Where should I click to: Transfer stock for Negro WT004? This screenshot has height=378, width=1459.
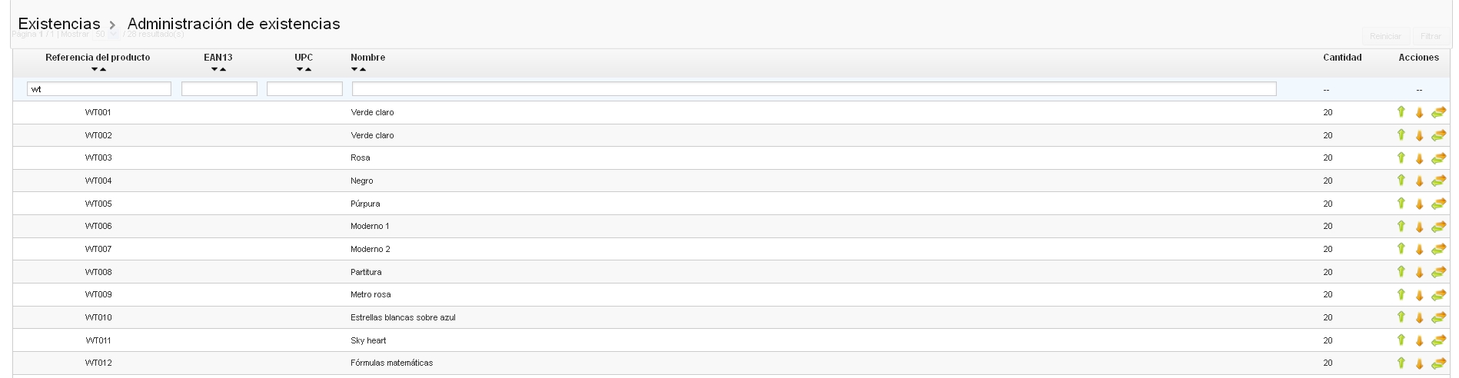pos(1438,181)
